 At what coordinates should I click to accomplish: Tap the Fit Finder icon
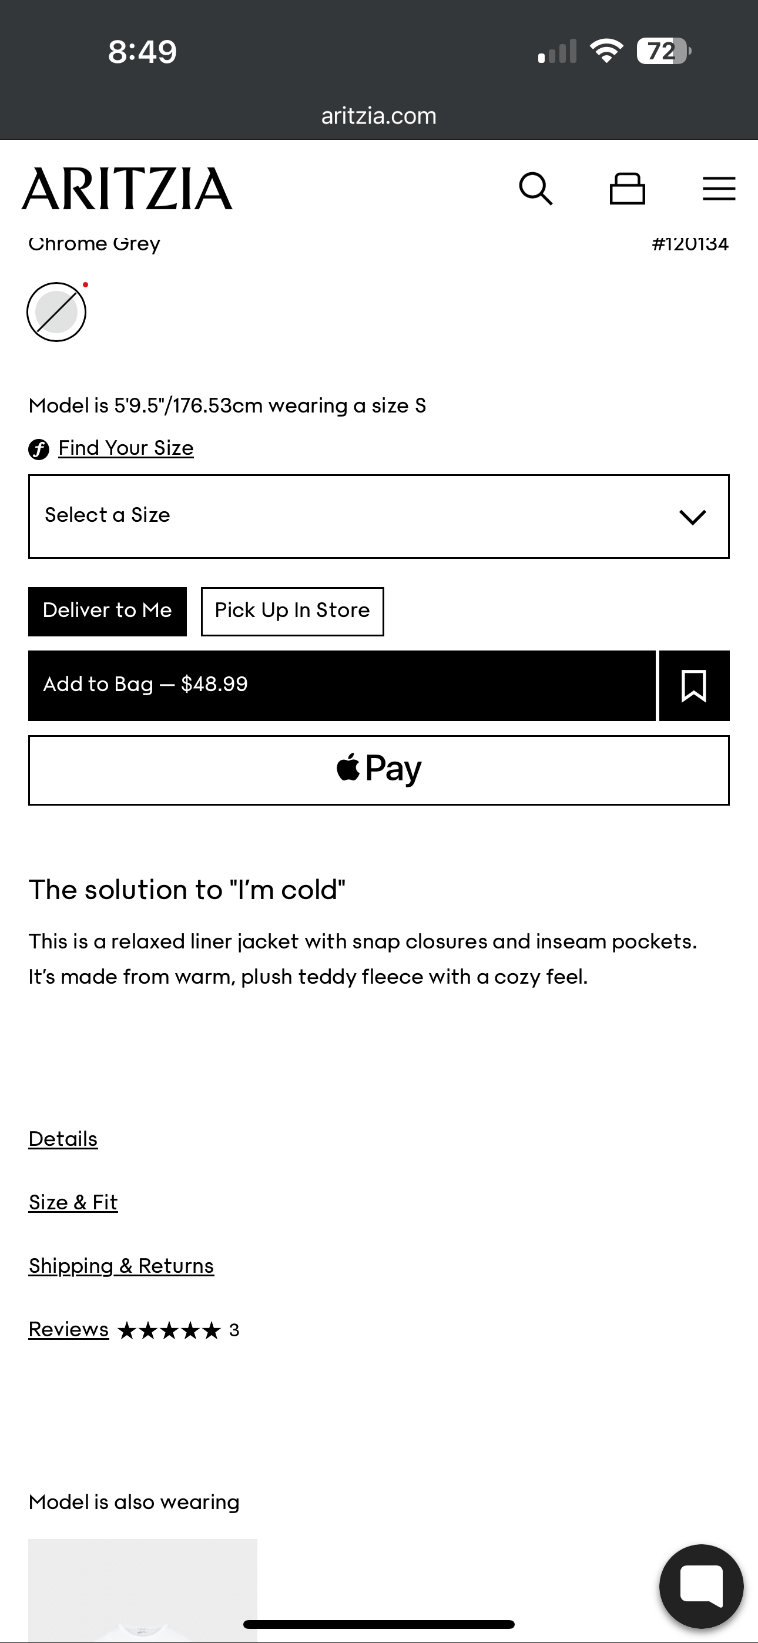tap(39, 449)
